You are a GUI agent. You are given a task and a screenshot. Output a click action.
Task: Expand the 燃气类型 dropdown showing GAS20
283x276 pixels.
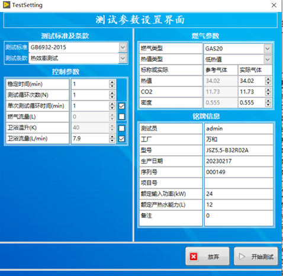268,49
